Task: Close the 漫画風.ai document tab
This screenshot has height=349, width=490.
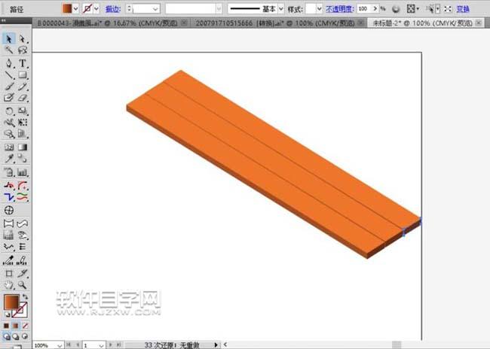Action: pos(185,23)
